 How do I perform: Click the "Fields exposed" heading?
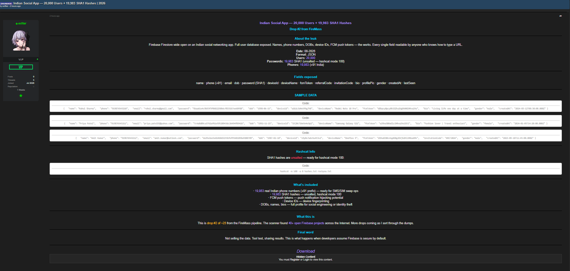pos(306,77)
